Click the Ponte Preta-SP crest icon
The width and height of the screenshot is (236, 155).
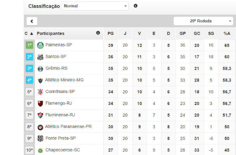point(40,138)
